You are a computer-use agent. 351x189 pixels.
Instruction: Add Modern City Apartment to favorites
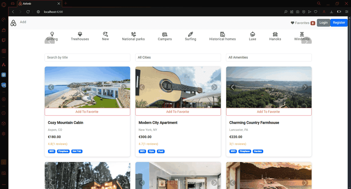coord(178,112)
